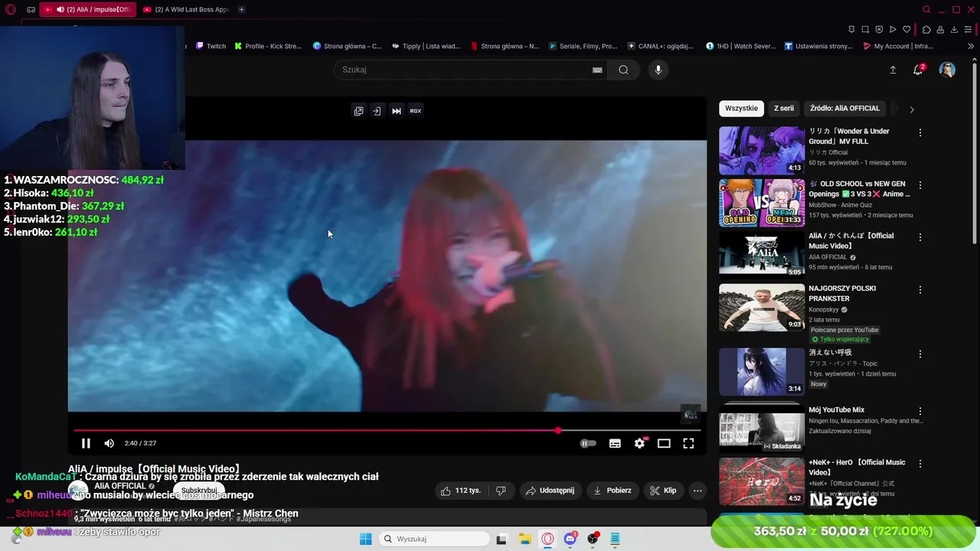Open the CANAL+: oglądaj... bookmark
The image size is (980, 551).
click(660, 46)
